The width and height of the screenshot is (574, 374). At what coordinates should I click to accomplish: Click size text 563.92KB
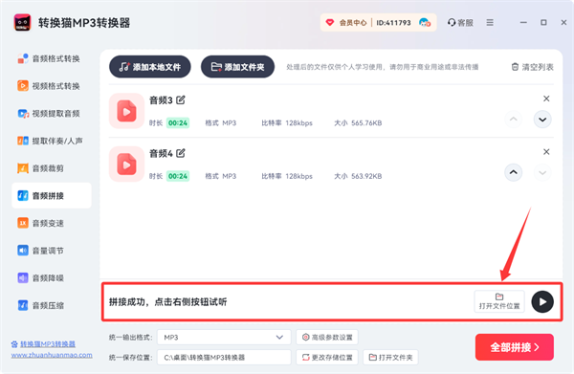pyautogui.click(x=366, y=176)
